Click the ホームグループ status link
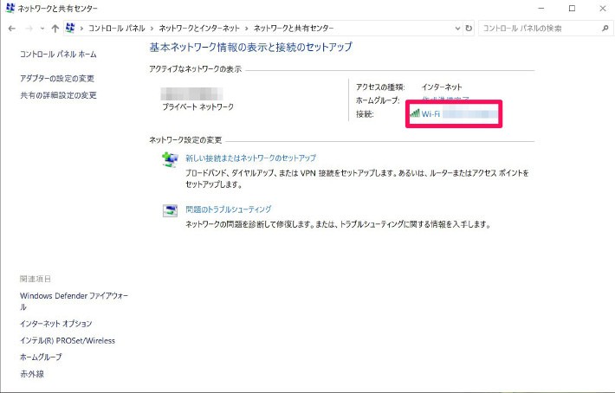615x393 pixels. pyautogui.click(x=445, y=100)
